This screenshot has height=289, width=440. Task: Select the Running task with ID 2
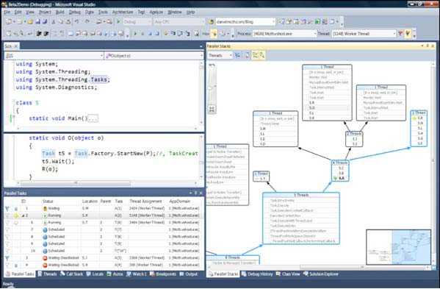click(x=103, y=215)
